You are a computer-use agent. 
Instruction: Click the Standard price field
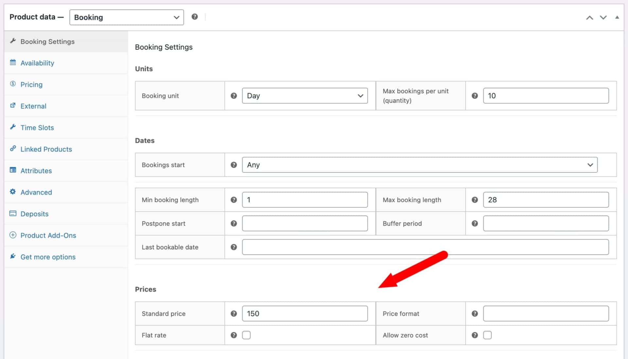(x=305, y=314)
